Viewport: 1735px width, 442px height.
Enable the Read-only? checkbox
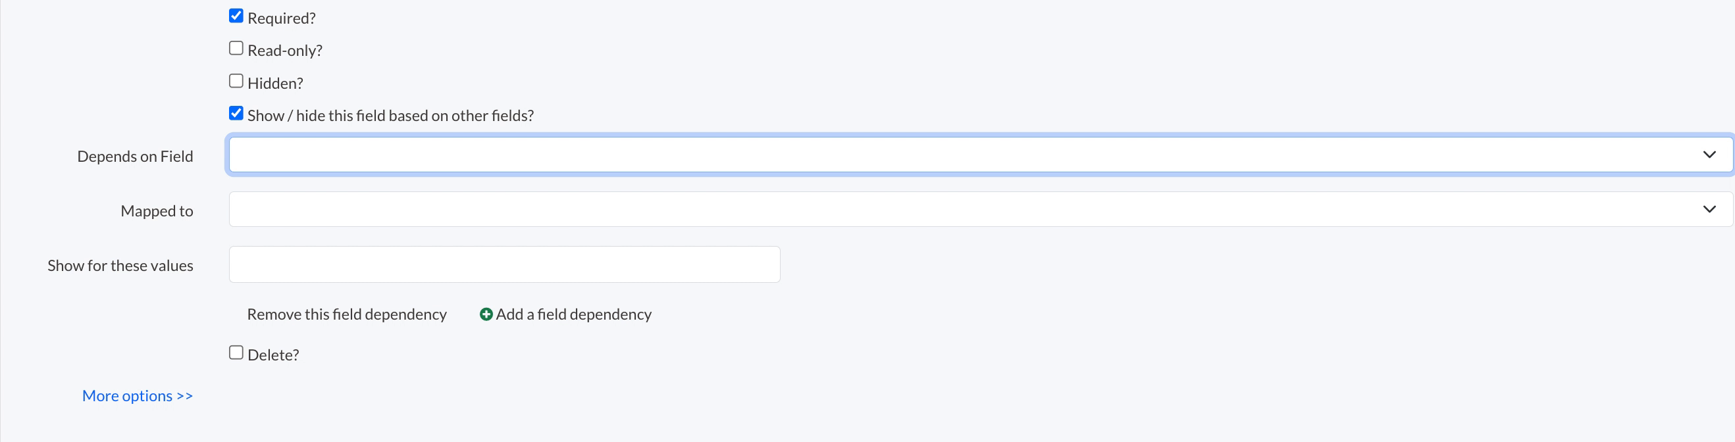tap(236, 49)
